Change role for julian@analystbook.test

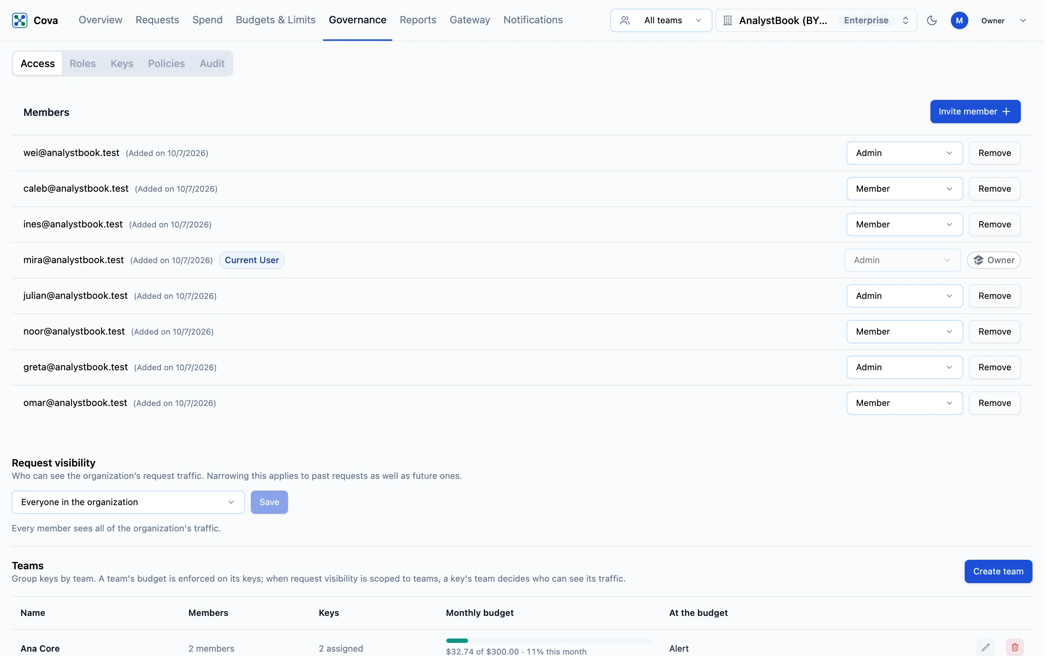pyautogui.click(x=905, y=296)
